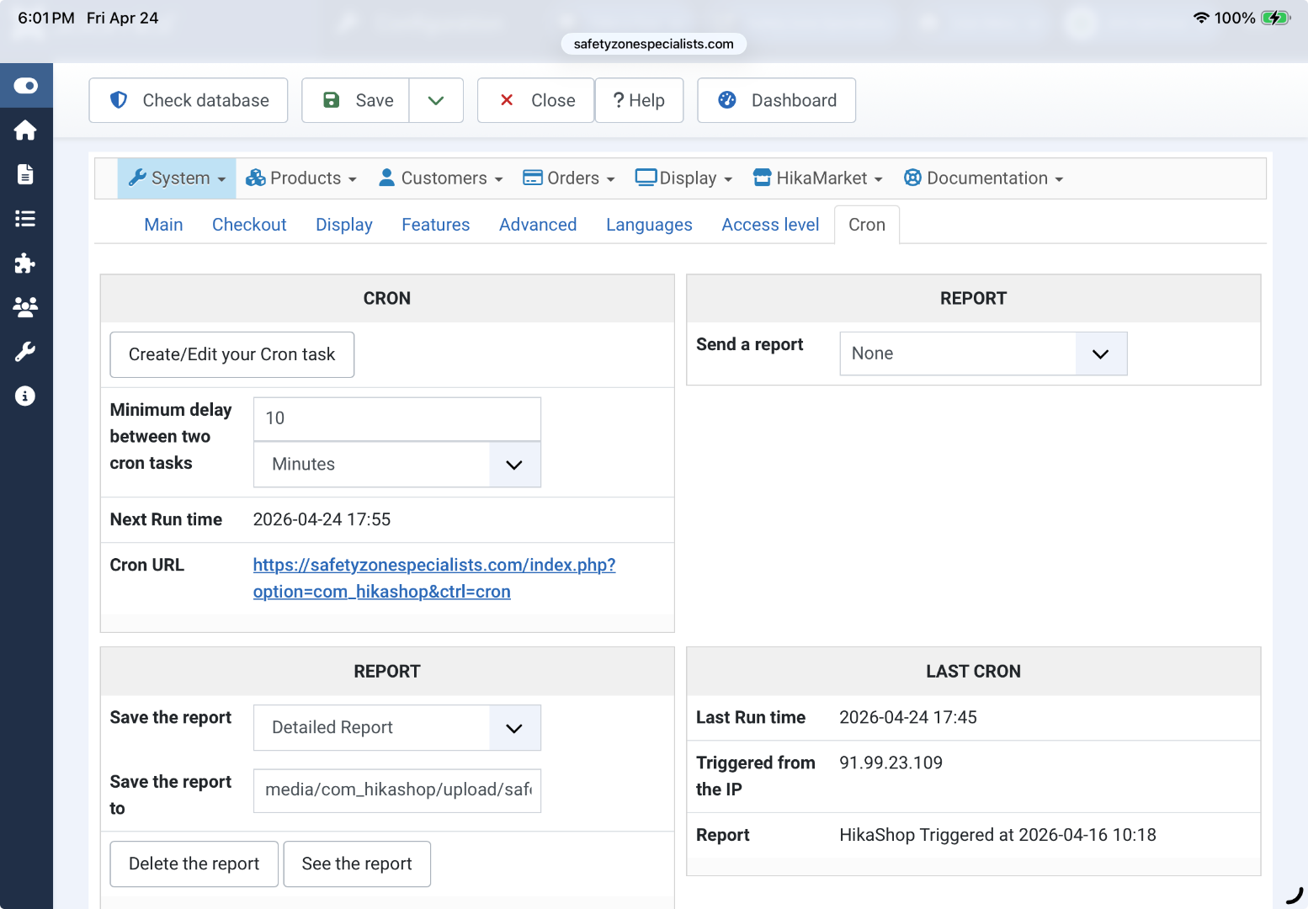Open the menus list sidebar icon
This screenshot has width=1308, height=909.
[25, 219]
